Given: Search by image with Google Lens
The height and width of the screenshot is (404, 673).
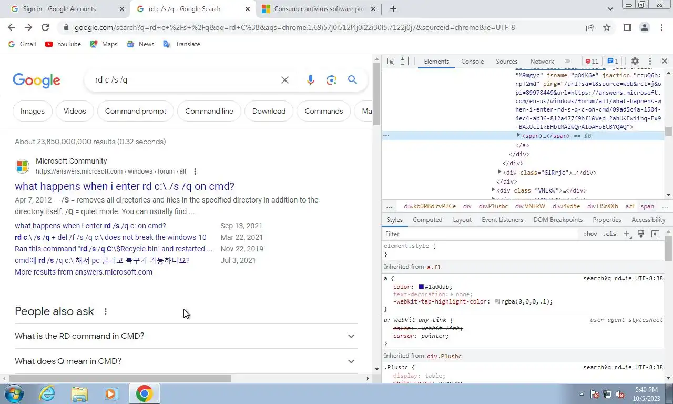Looking at the screenshot, I should 331,80.
